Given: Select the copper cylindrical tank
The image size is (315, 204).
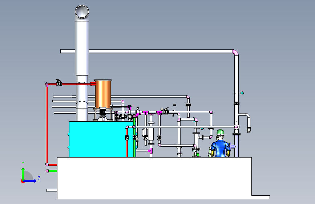Looking at the screenshot, I should 103,94.
